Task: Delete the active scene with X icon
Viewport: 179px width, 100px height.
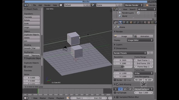Action: (x=121, y=5)
